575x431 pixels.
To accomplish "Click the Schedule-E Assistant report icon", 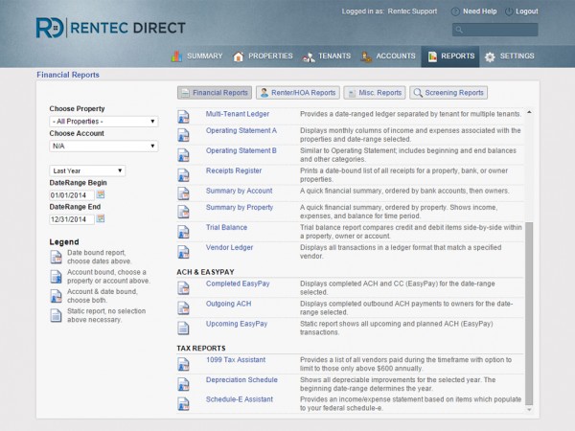I will coord(183,404).
